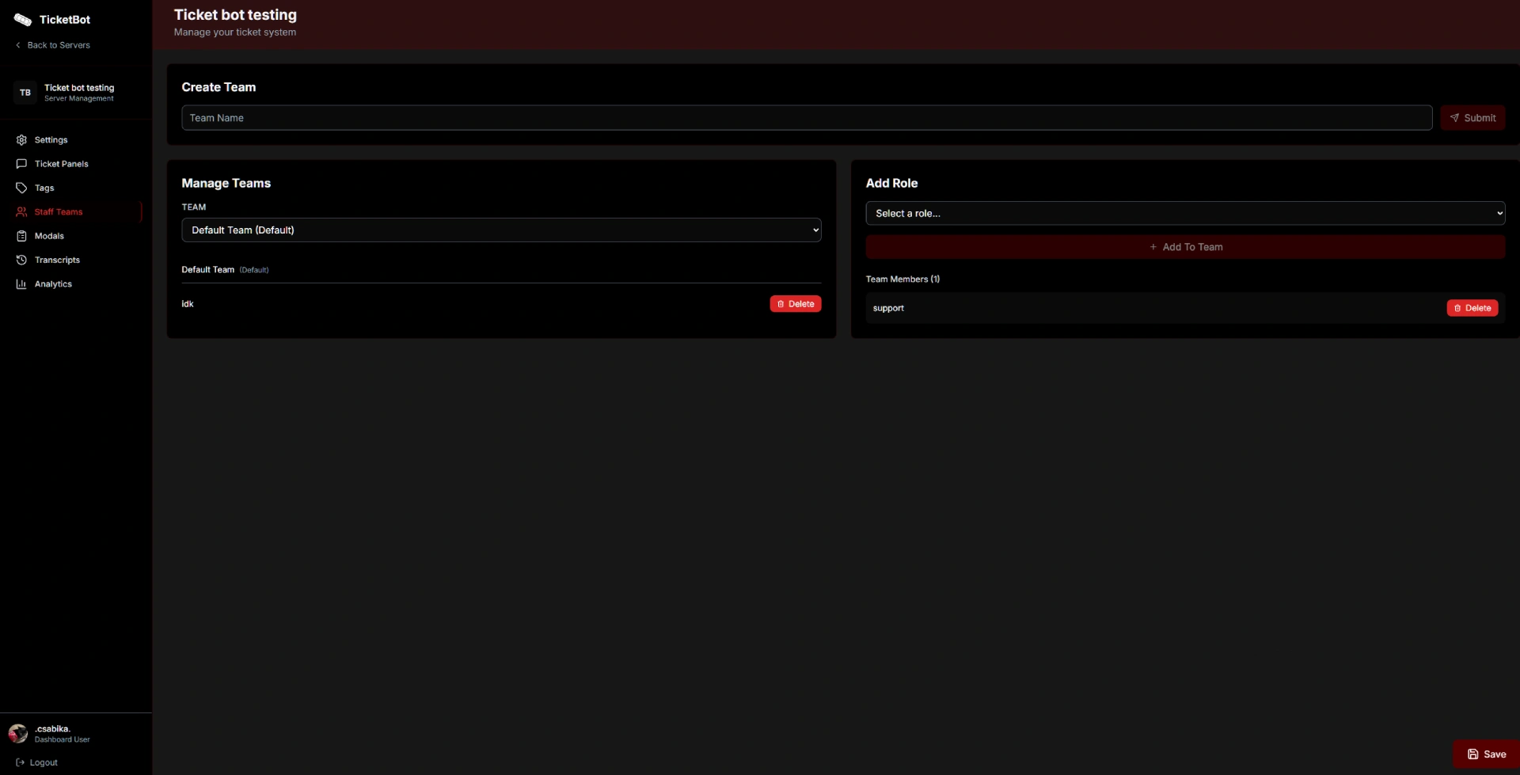This screenshot has height=775, width=1520.
Task: Submit the new team name
Action: (x=1472, y=118)
